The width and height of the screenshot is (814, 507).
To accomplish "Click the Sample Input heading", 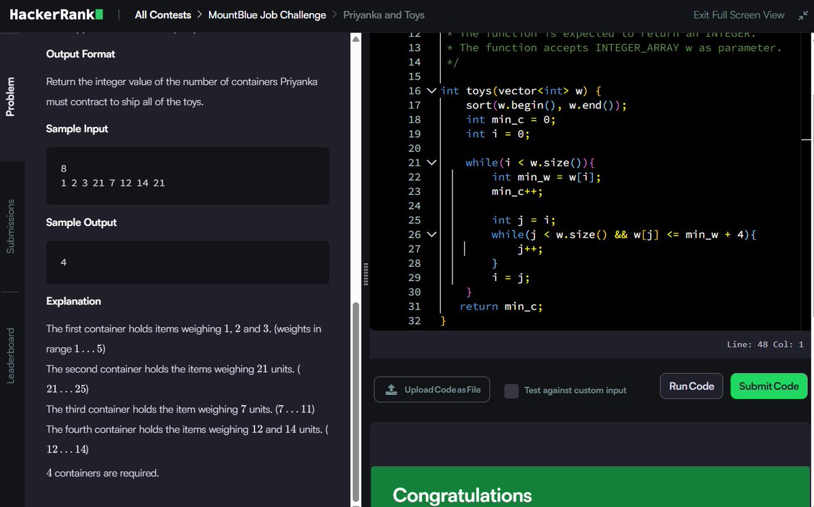I will click(77, 129).
